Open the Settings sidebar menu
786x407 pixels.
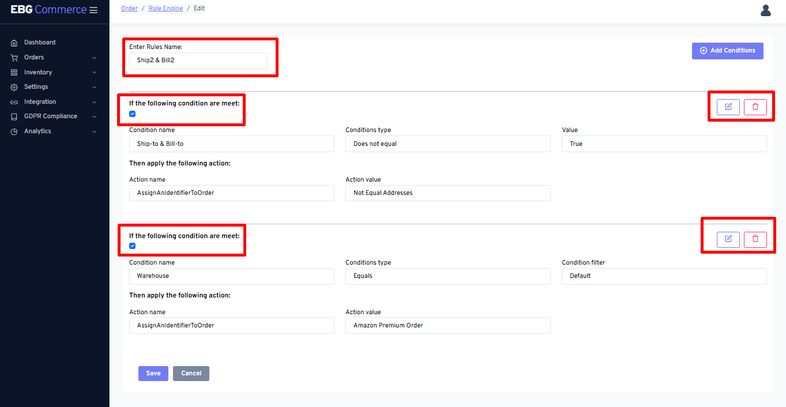pos(36,87)
